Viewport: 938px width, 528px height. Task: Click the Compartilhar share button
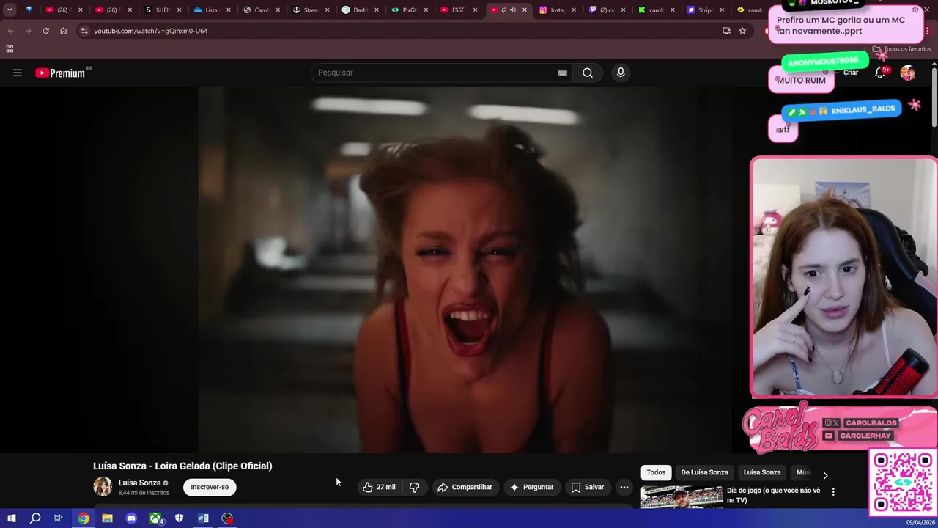(x=465, y=487)
